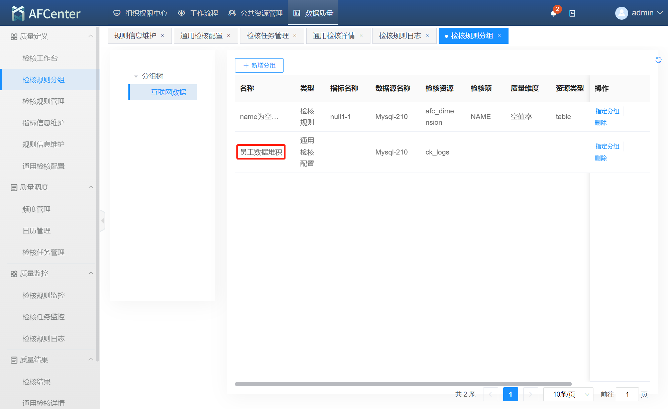Viewport: 668px width, 409px height.
Task: Collapse the sidebar with the handle arrow
Action: click(103, 221)
